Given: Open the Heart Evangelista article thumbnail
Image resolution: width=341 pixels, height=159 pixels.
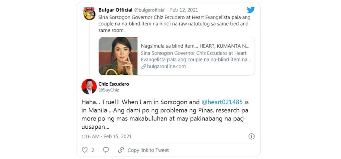Looking at the screenshot, I should (x=118, y=56).
